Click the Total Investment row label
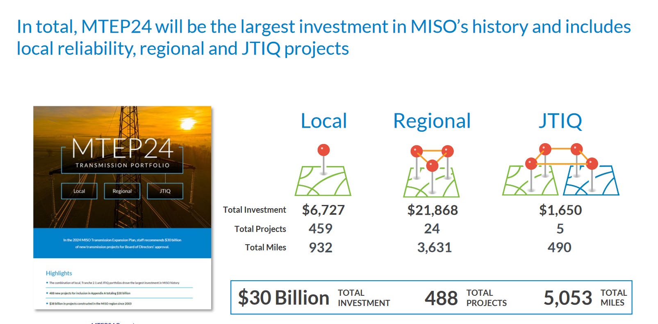 tap(254, 210)
